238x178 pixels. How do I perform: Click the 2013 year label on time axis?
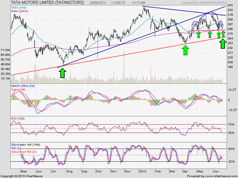(x=143, y=171)
